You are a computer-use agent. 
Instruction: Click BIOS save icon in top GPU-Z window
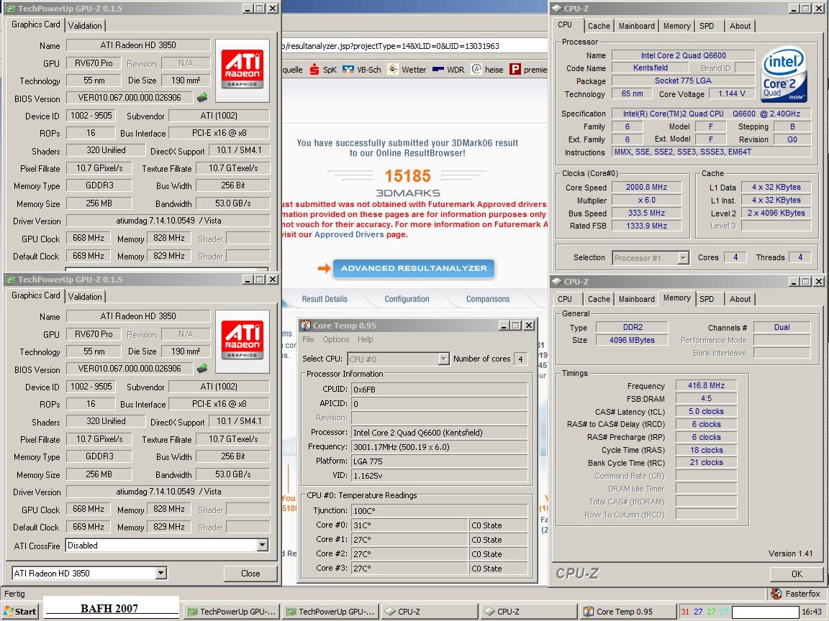[x=202, y=98]
